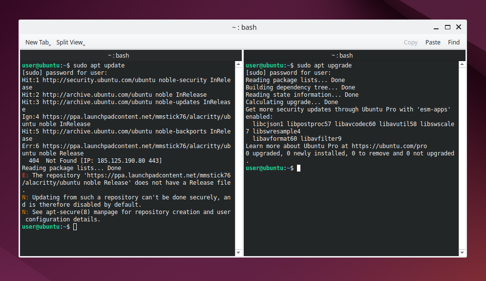The width and height of the screenshot is (486, 281).
Task: Click left pane scrollbar down arrow
Action: pos(238,252)
